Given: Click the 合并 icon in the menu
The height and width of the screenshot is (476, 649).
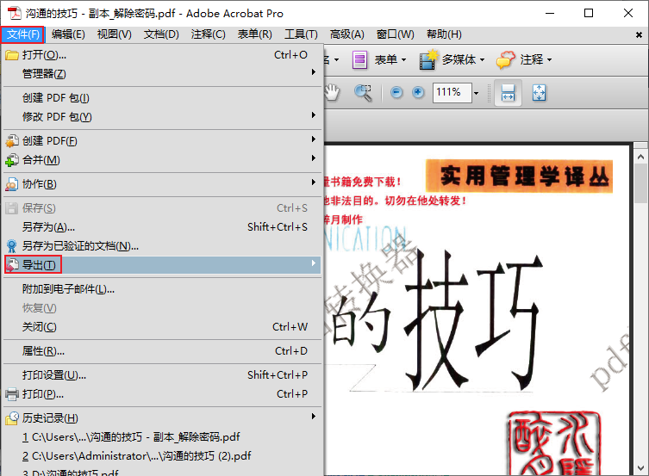Looking at the screenshot, I should tap(12, 160).
